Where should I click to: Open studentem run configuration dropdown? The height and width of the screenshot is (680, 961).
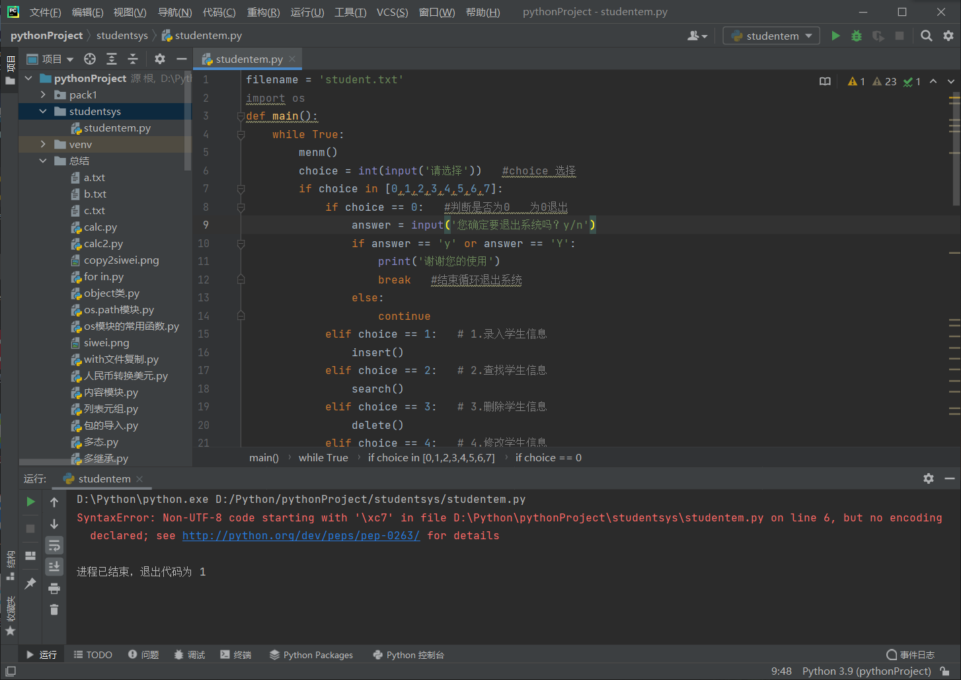pos(771,36)
